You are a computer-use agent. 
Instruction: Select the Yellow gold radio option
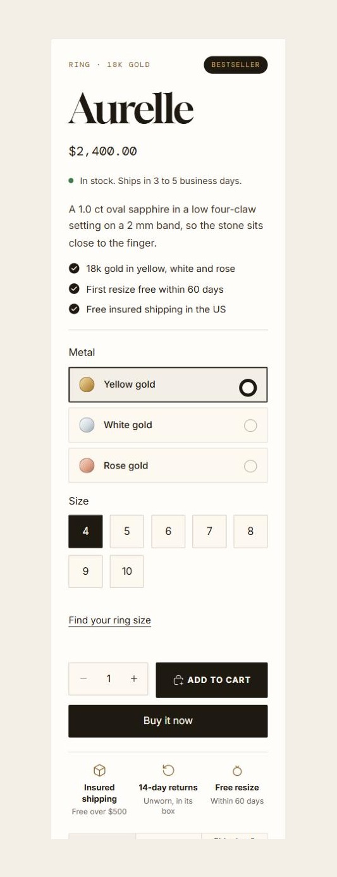point(168,384)
